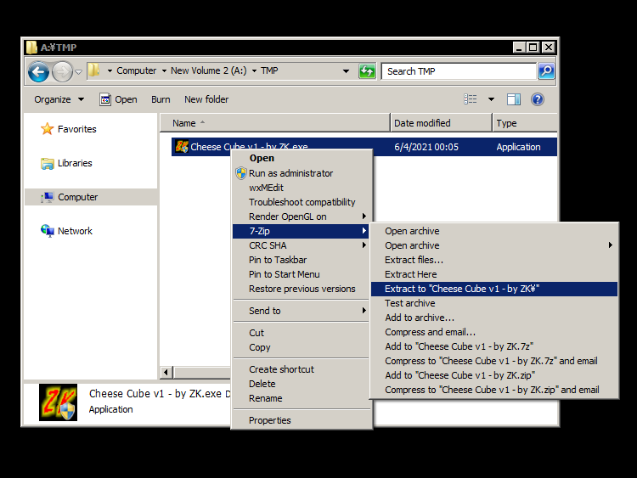Open recent pages dropdown beside Forward arrow
The image size is (637, 478).
[79, 72]
